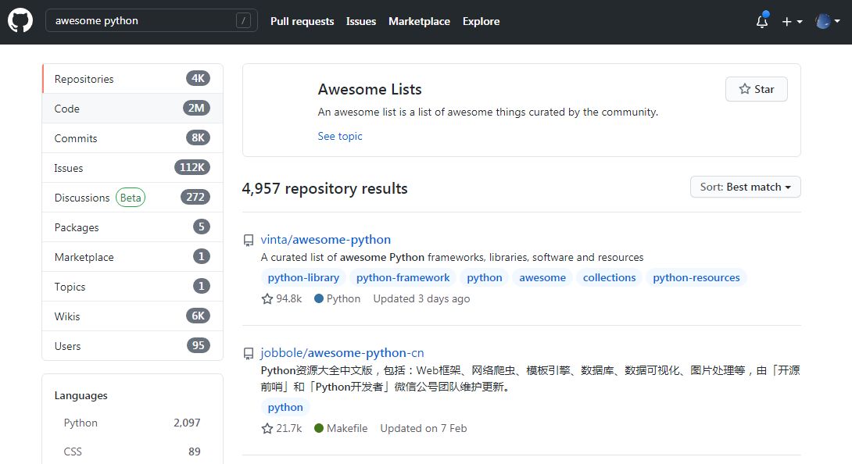Select the Users results filter

(x=133, y=346)
